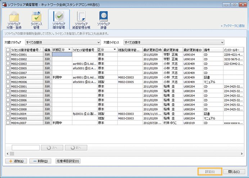Viewport: 249px width, 178px height.
Task: Sort by 最終更新者 column header
Action: pos(173,50)
